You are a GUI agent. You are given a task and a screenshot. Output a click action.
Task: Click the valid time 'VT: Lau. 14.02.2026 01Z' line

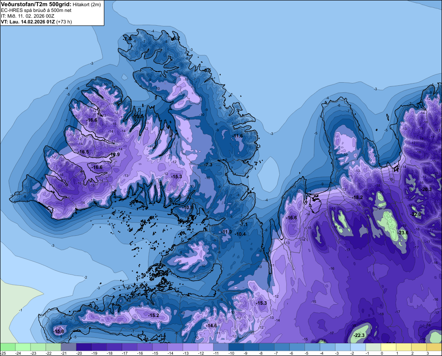(28, 22)
